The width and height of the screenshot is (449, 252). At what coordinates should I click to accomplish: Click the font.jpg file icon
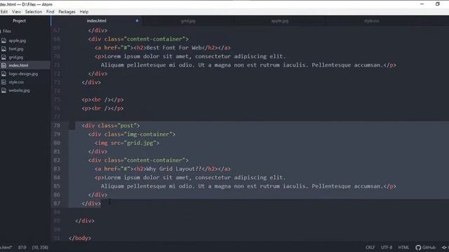[x=4, y=49]
